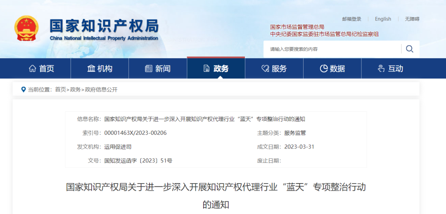
Task: Click the 当前位置 breadcrumb label
Action: tap(40, 90)
